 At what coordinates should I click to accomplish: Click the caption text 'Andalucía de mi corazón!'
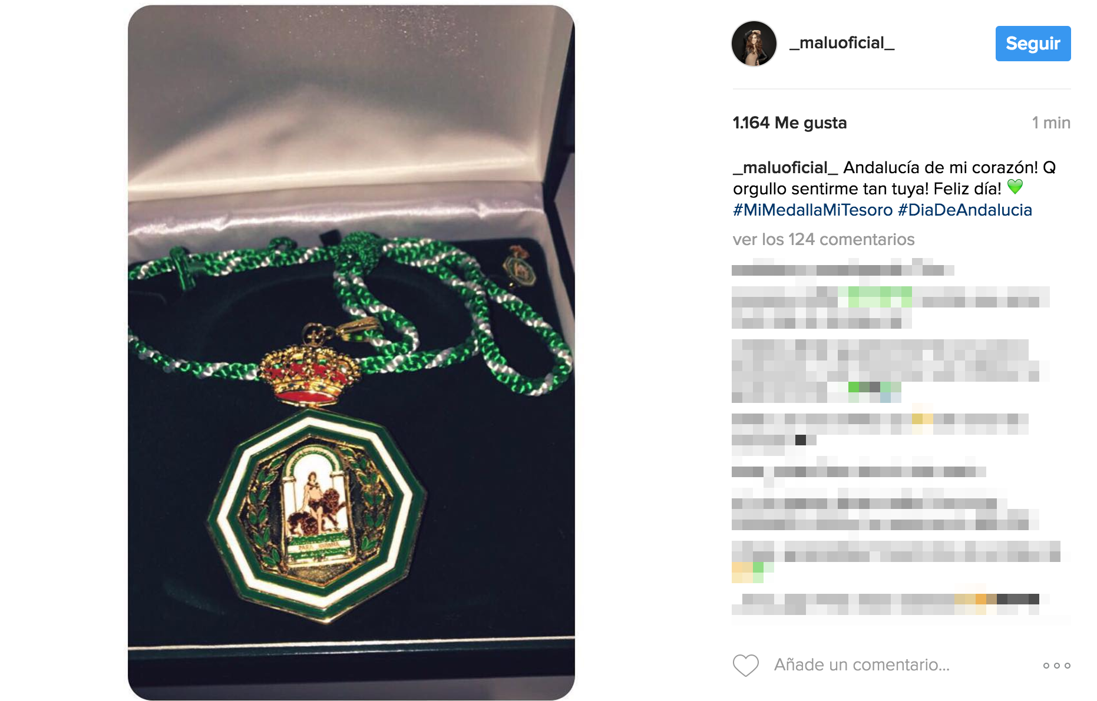coord(940,168)
